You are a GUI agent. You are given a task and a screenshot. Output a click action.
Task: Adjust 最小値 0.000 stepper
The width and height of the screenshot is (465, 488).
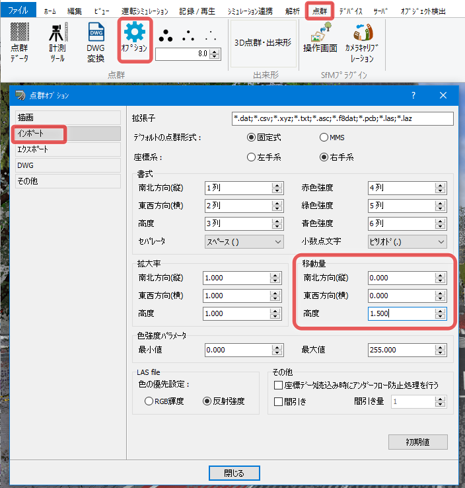(x=277, y=350)
